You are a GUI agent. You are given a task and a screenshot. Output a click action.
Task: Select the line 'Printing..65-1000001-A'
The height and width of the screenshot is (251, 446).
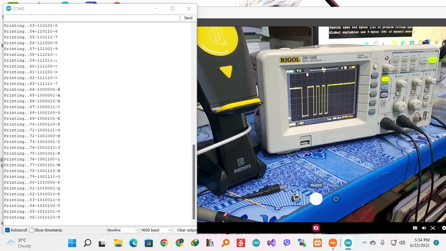[x=32, y=95]
